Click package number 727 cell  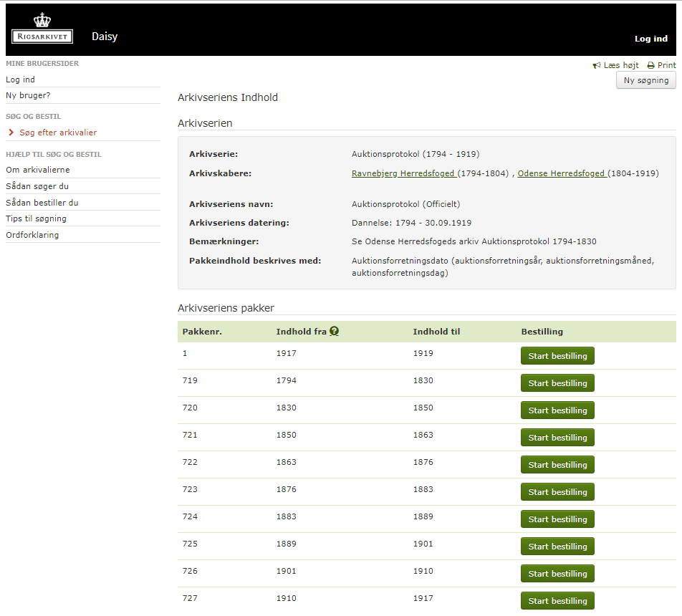point(190,598)
